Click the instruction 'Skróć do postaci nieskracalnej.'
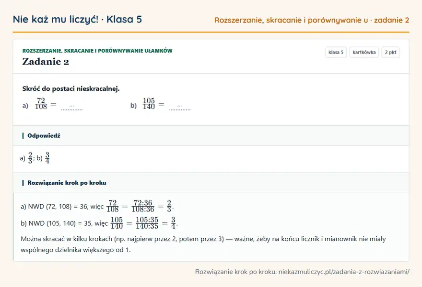 (x=71, y=88)
